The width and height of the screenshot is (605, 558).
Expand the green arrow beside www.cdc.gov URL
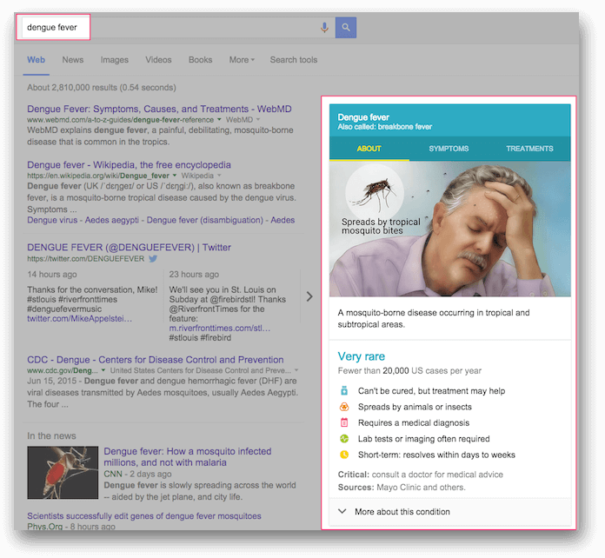103,370
